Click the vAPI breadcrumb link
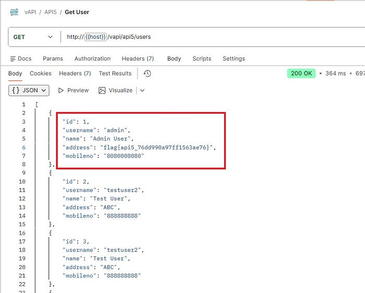 (x=30, y=12)
